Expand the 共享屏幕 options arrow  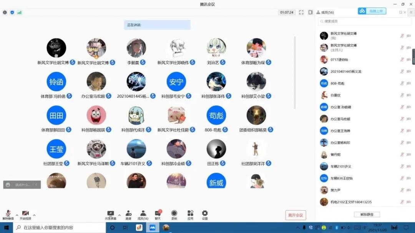point(119,215)
